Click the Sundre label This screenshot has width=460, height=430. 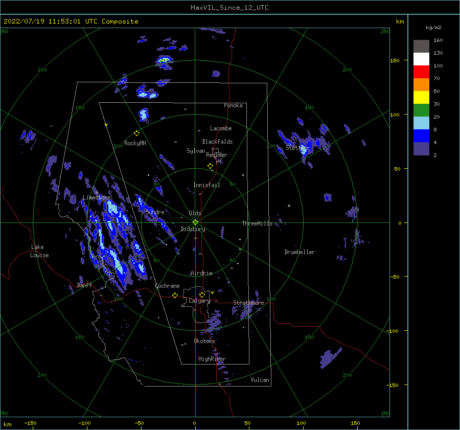pos(155,212)
